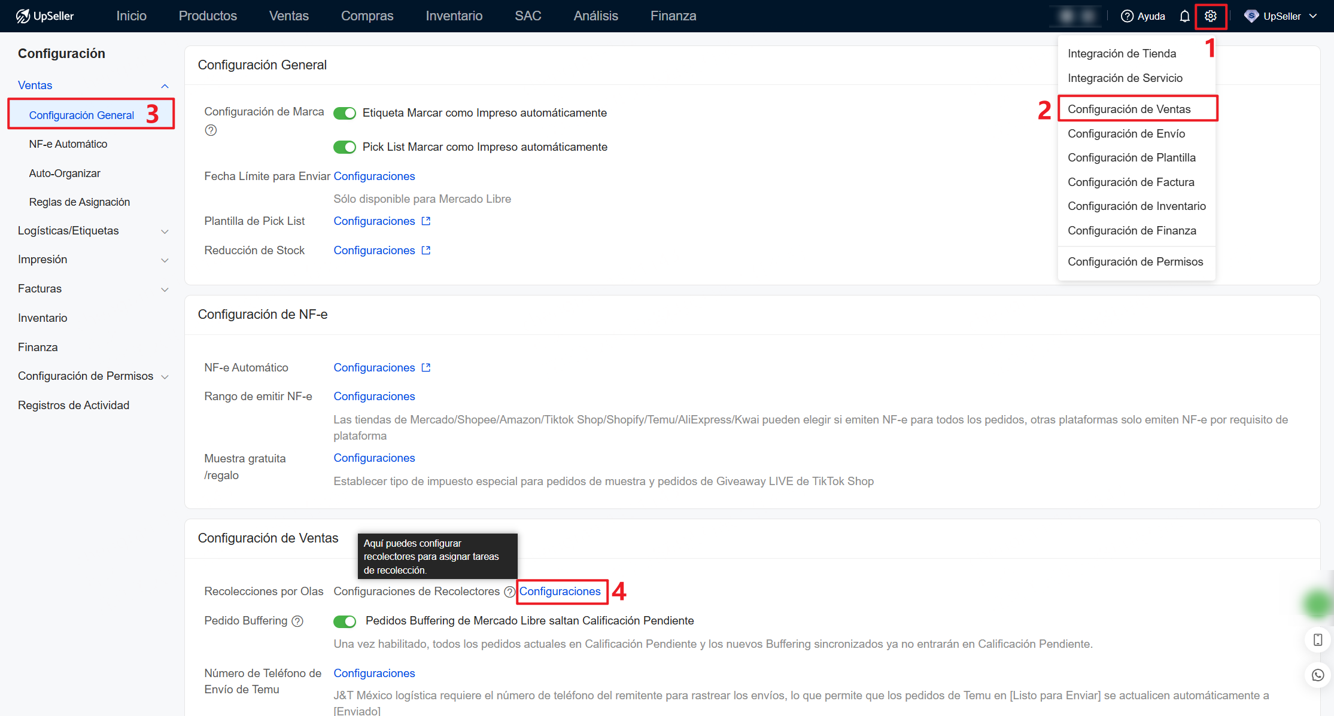Click Configuraciones for Fecha Límite para Enviar

point(374,176)
